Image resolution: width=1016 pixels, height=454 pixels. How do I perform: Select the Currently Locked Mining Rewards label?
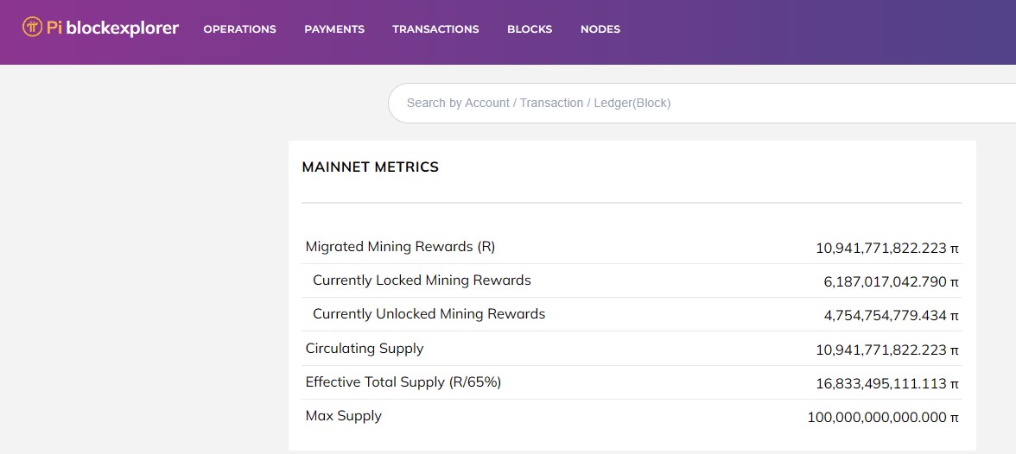coord(422,281)
